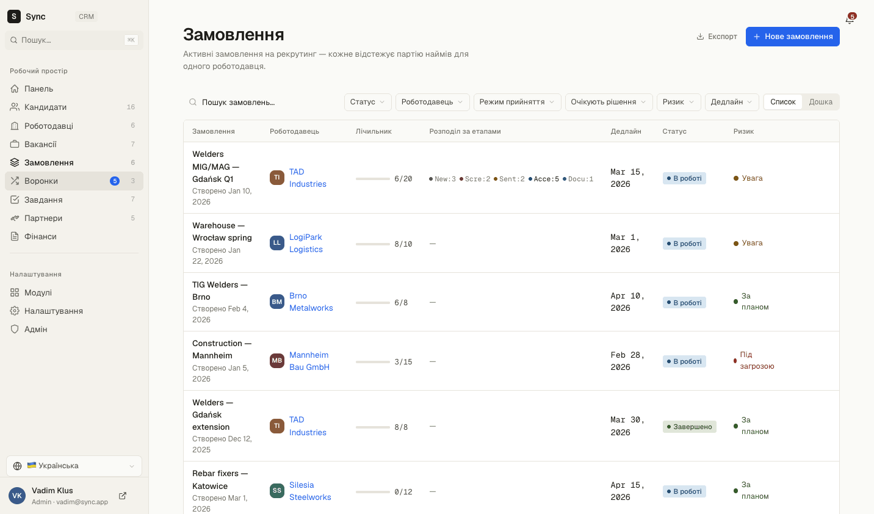Click the VK user avatar
This screenshot has height=514, width=874.
click(x=17, y=496)
